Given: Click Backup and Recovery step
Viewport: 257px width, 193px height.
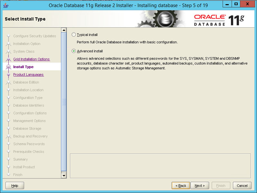Looking at the screenshot, I should [x=30, y=136].
